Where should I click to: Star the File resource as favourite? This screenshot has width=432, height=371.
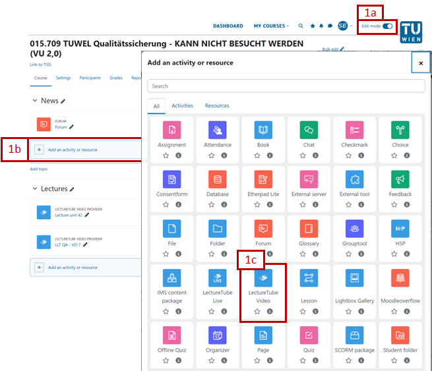tap(166, 254)
